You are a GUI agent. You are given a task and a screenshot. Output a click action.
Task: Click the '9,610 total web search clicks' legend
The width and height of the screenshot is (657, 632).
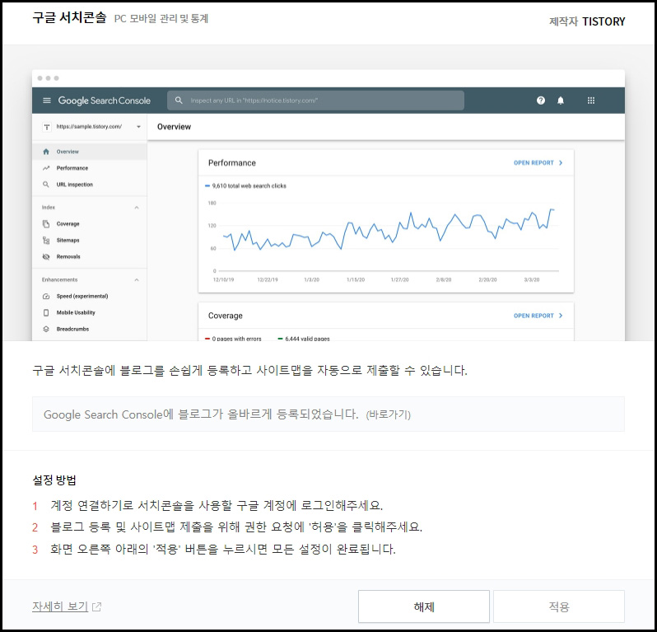[245, 185]
